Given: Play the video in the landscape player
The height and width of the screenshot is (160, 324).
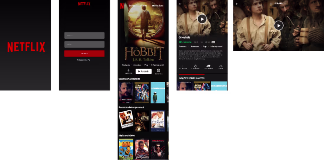Looking at the screenshot, I should 279,26.
